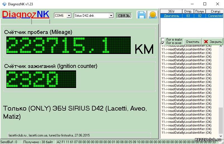Screen dimensions: 224x144
Task: Click the received count 82 cell
Action: pyautogui.click(x=200, y=16)
